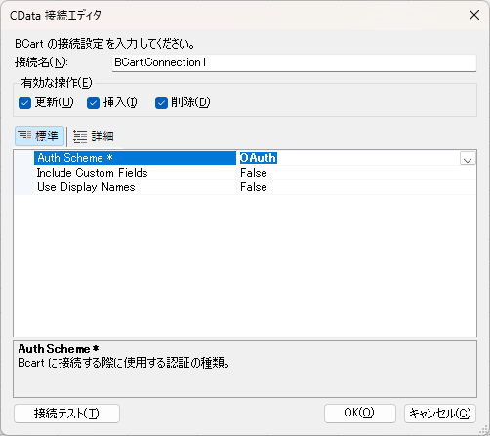Select the Include Custom Fields property name
Viewport: 490px width, 436px height.
(93, 173)
